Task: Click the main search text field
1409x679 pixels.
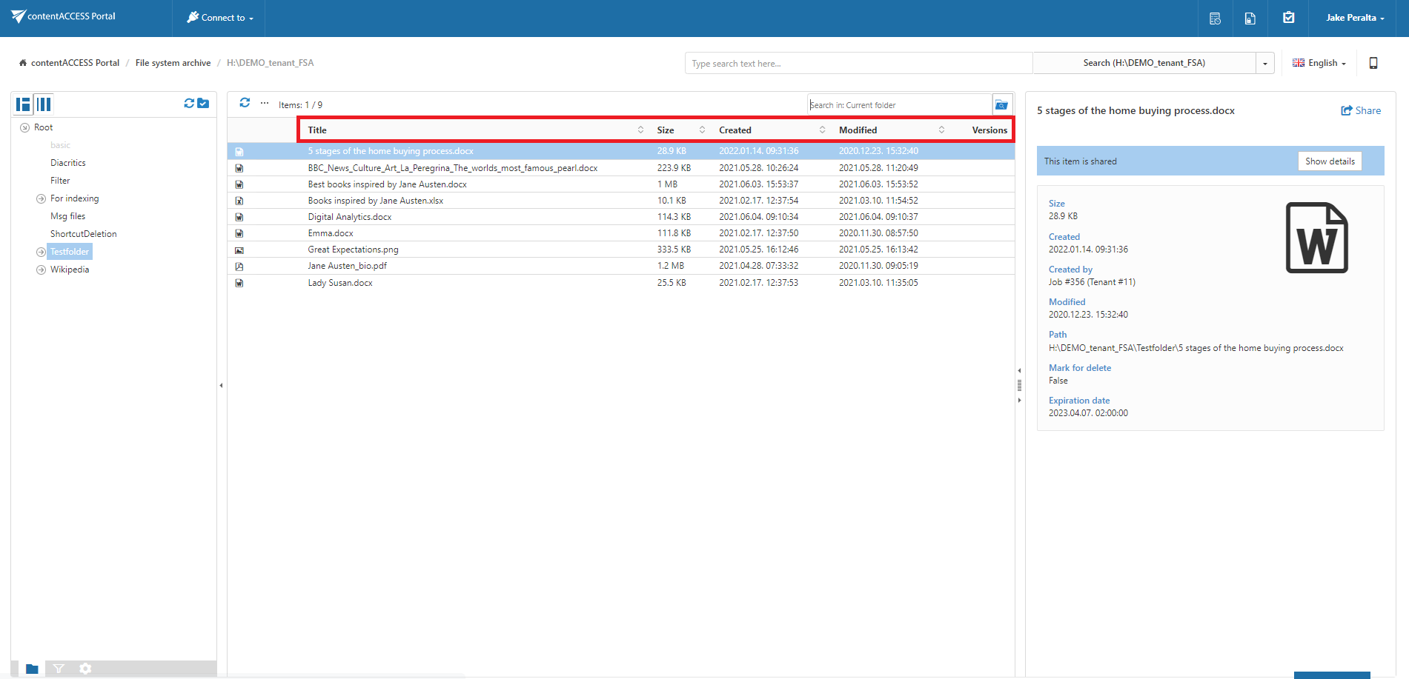Action: click(x=858, y=64)
